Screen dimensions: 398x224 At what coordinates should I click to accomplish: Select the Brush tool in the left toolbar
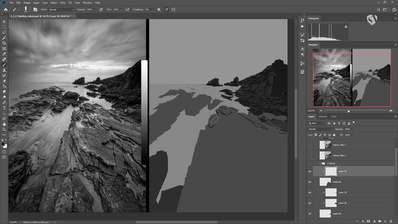coord(4,65)
